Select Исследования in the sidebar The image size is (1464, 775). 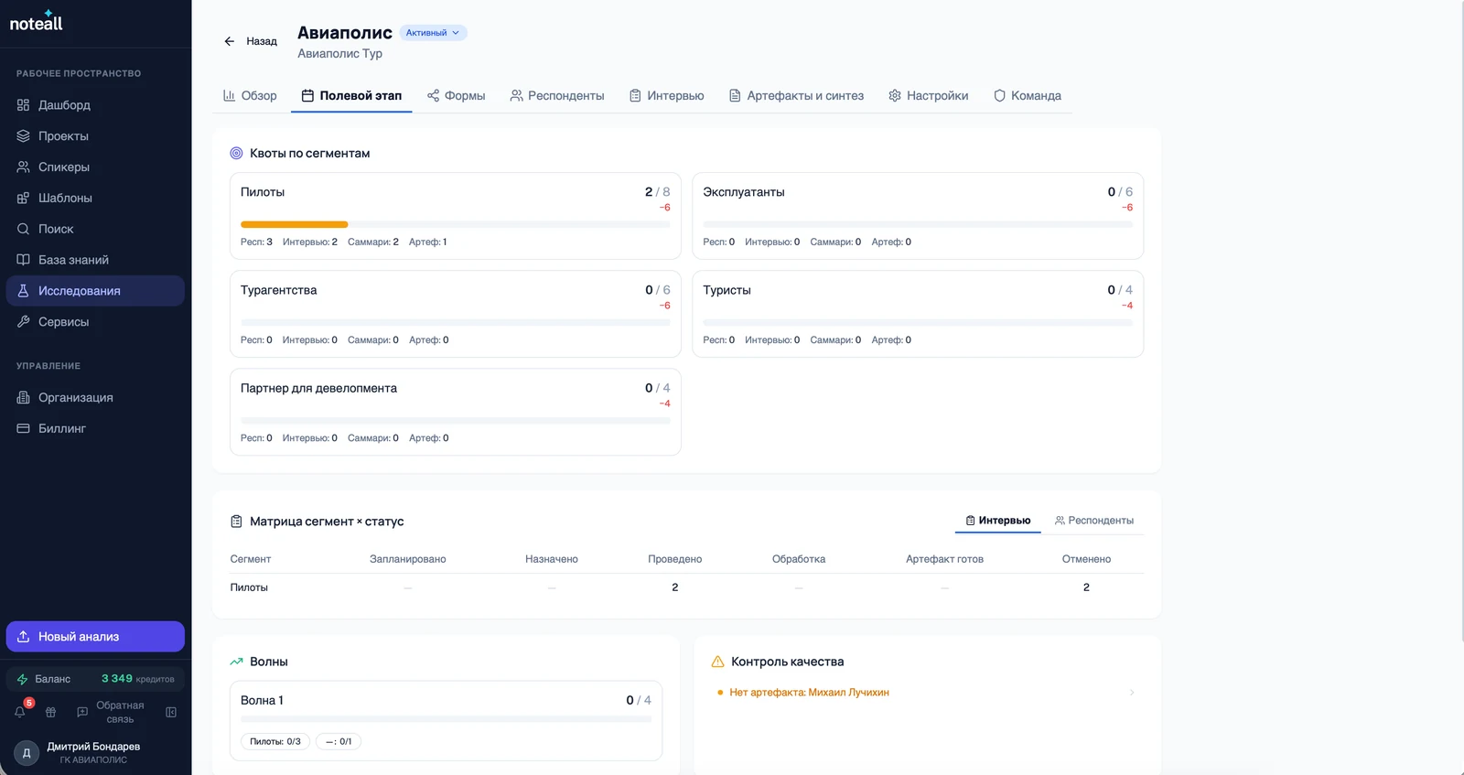pos(95,291)
